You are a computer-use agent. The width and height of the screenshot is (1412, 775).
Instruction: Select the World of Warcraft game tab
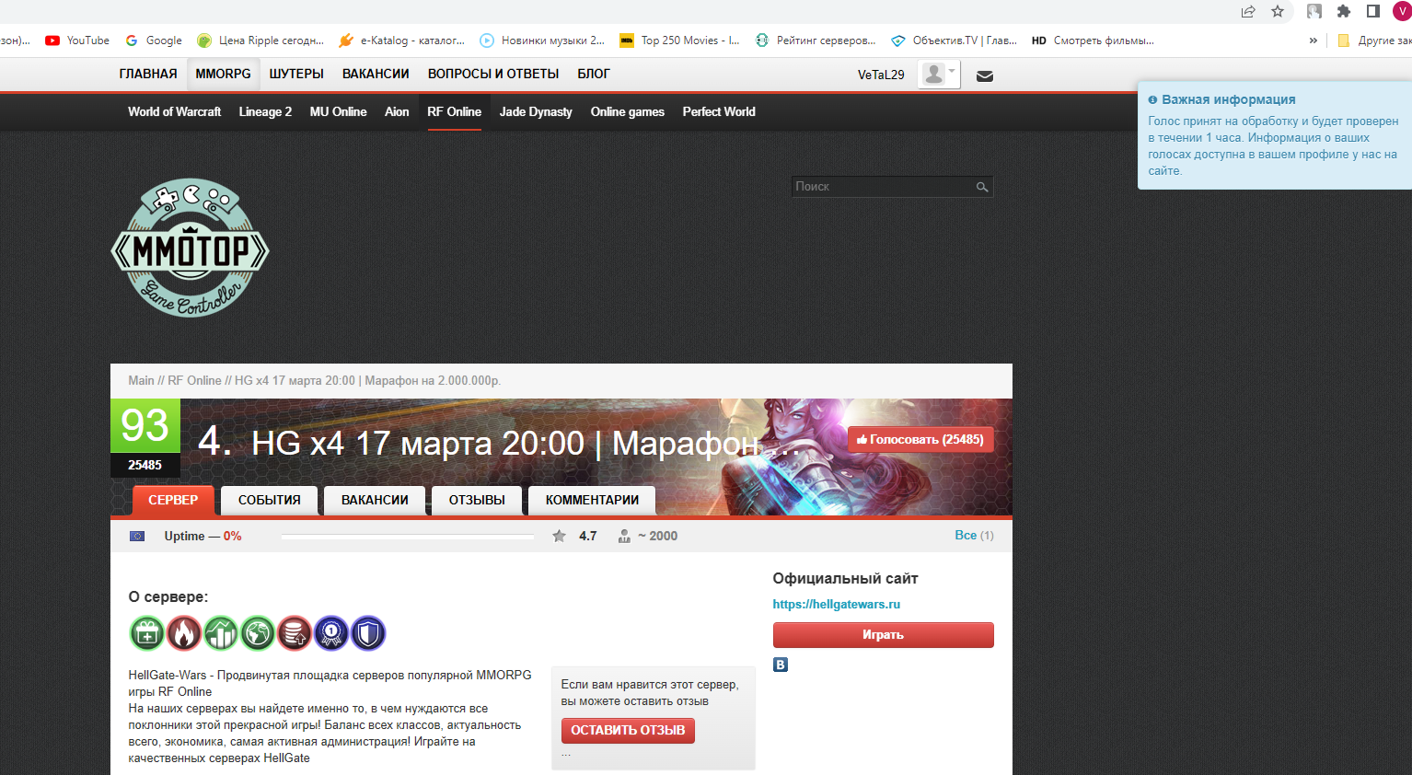(174, 111)
